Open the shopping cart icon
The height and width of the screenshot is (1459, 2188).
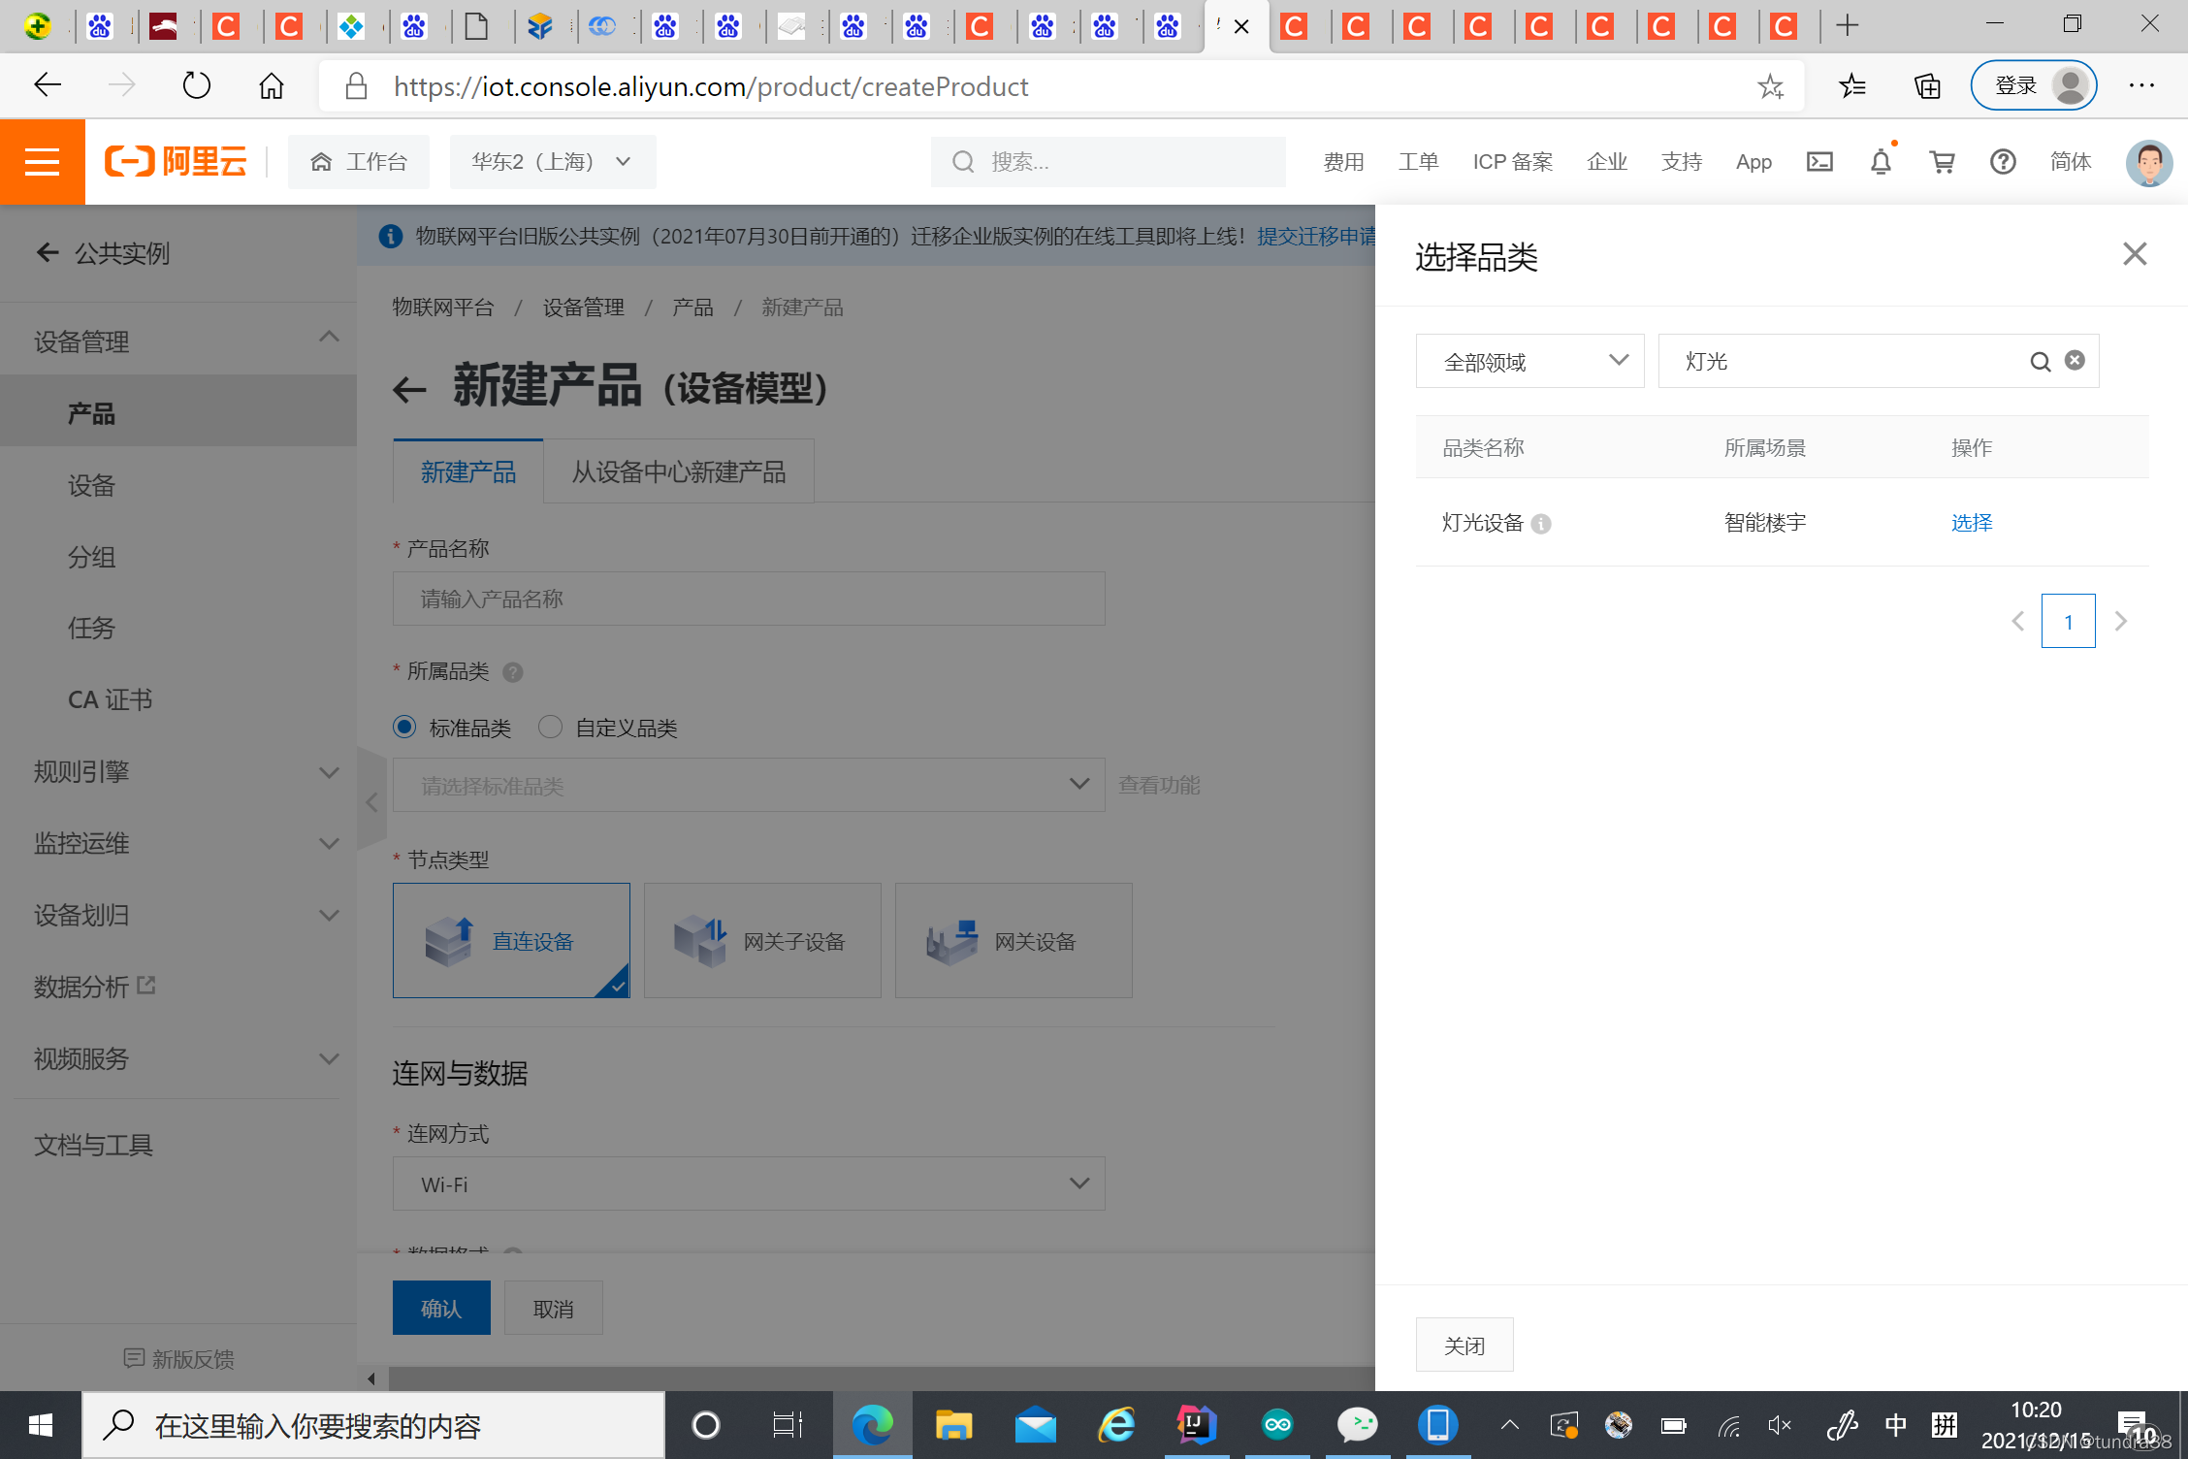coord(1942,162)
